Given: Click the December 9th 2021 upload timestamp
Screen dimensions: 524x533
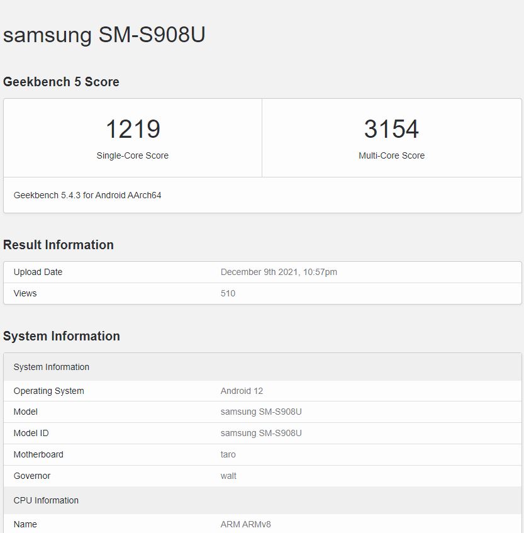Looking at the screenshot, I should point(279,272).
